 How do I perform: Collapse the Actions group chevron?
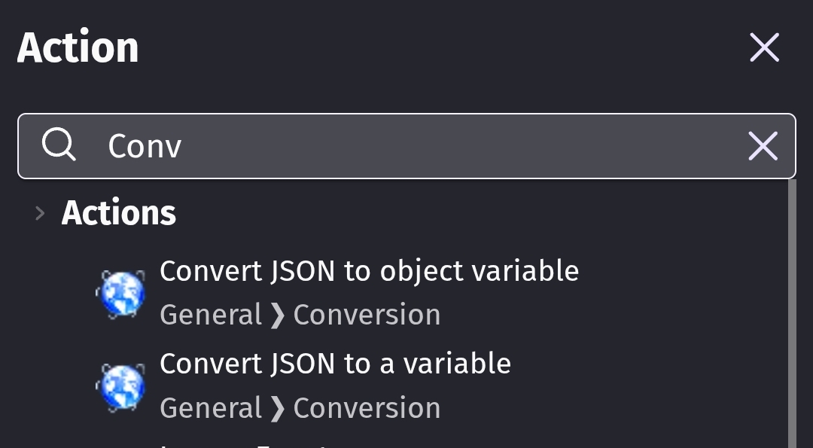pyautogui.click(x=40, y=214)
